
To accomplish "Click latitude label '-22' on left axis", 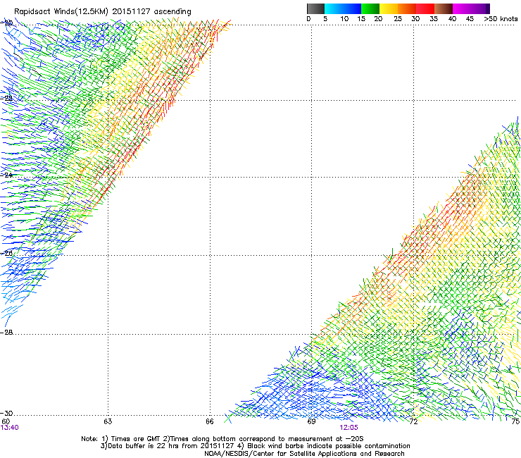I will [x=6, y=98].
